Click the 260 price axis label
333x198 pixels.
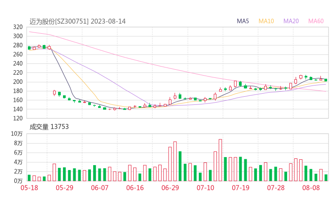(18, 54)
